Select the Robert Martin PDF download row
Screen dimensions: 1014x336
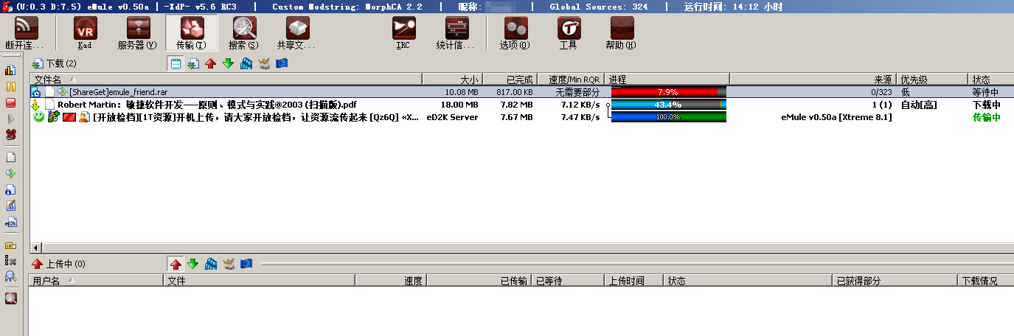pyautogui.click(x=521, y=105)
